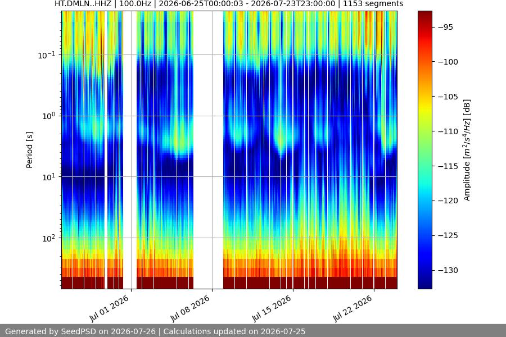Click the 10⁻¹ period tick label

pyautogui.click(x=46, y=55)
